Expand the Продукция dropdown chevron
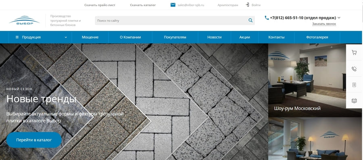The width and height of the screenshot is (363, 160). (66, 37)
